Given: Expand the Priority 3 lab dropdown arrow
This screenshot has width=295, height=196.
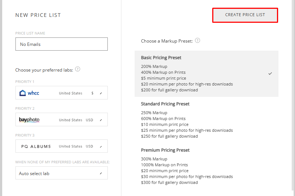Looking at the screenshot, I should [101, 146].
